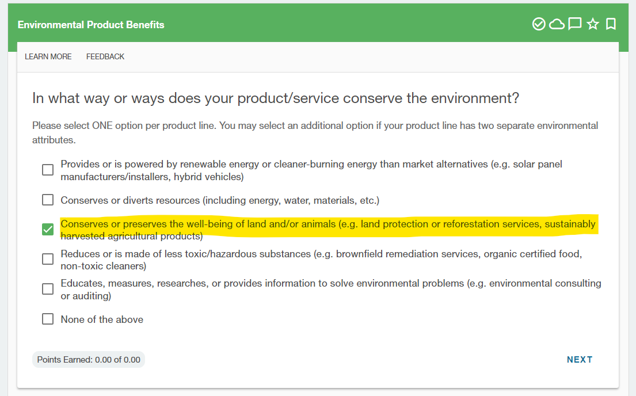
Task: Check None of the above
Action: (x=48, y=319)
